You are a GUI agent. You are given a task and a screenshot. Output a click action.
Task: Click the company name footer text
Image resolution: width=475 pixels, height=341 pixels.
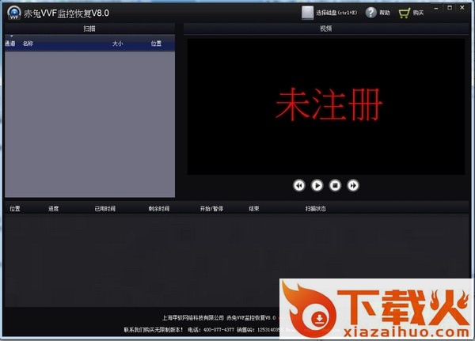pyautogui.click(x=194, y=318)
